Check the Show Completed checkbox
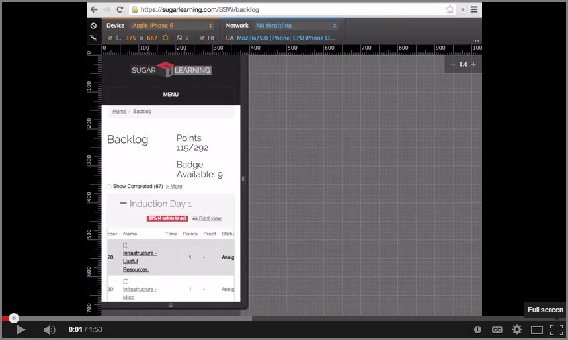Image resolution: width=568 pixels, height=340 pixels. (110, 187)
